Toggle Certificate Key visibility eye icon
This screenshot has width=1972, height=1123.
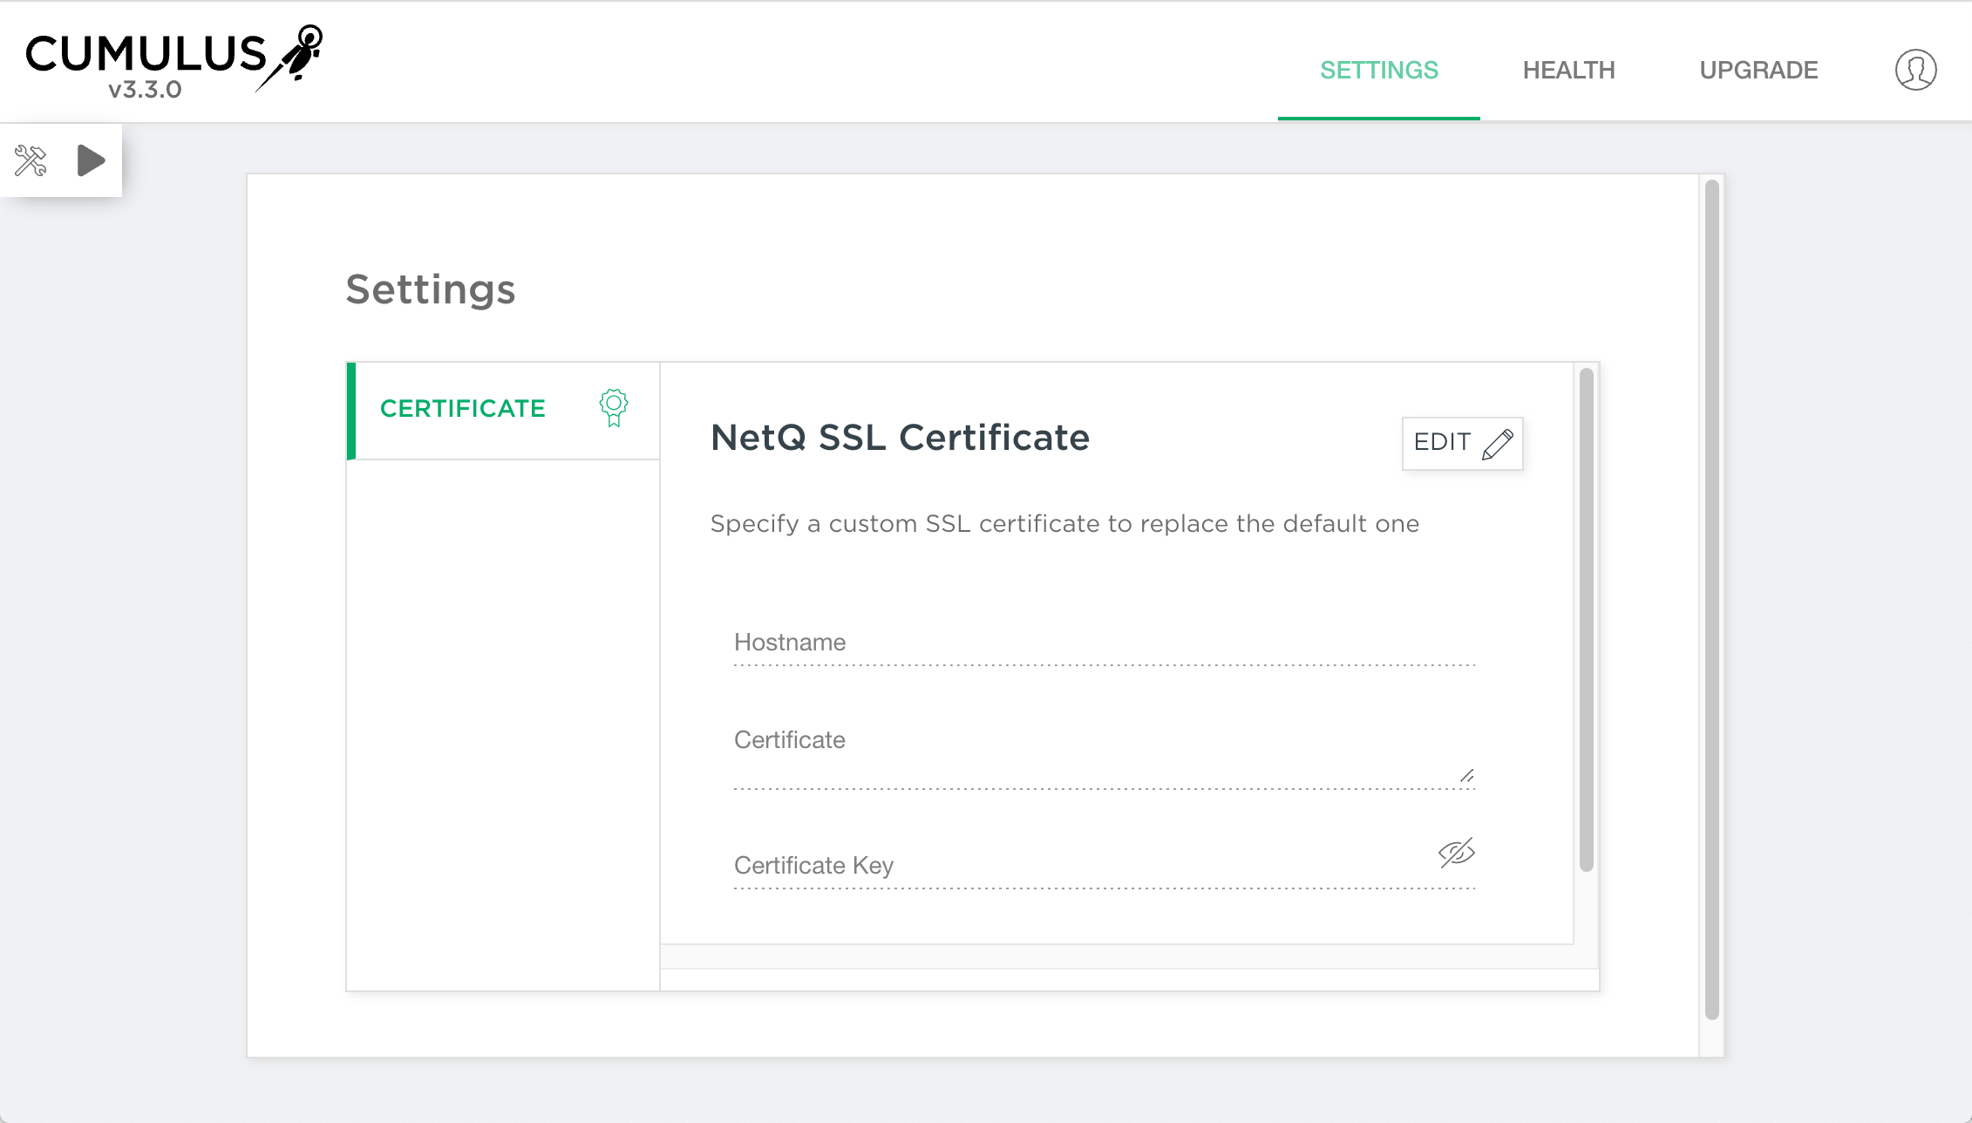pos(1456,853)
